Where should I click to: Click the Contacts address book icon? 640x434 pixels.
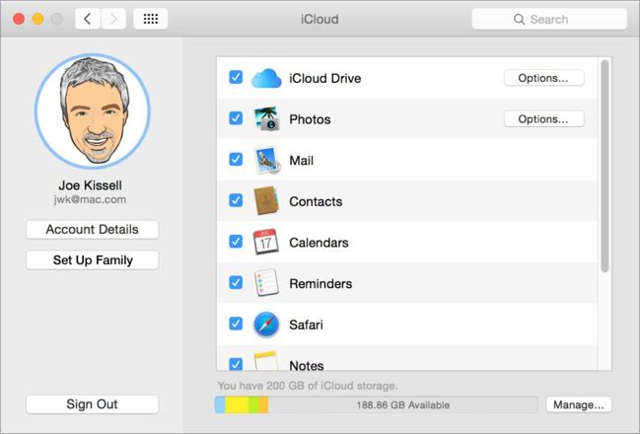(x=266, y=201)
